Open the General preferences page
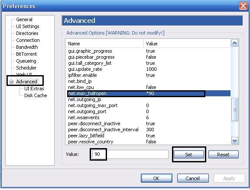The width and height of the screenshot is (250, 190). pyautogui.click(x=24, y=19)
